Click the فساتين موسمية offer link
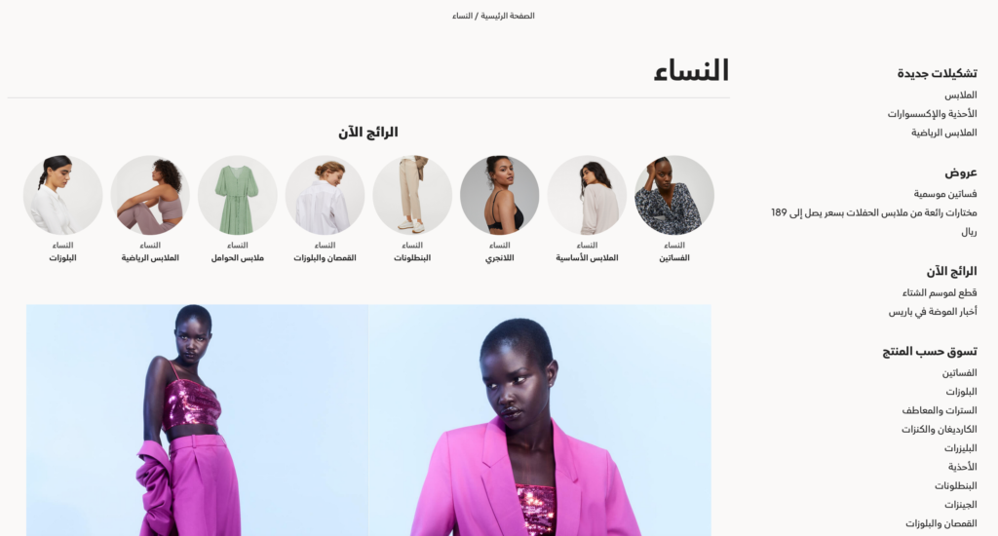 (945, 194)
